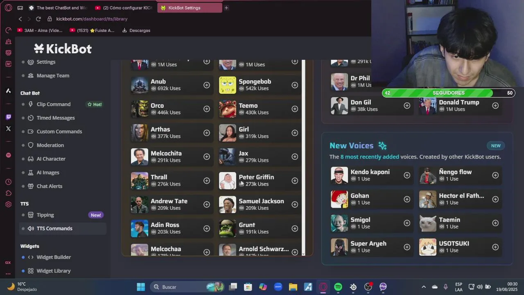Add the Melcochita voice with plus icon
Screen dimensions: 524x295
click(207, 157)
